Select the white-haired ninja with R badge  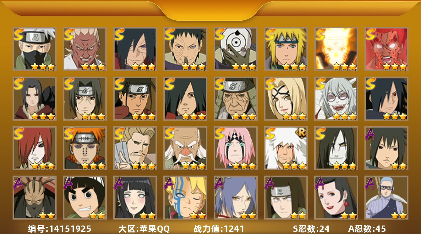(x=286, y=148)
